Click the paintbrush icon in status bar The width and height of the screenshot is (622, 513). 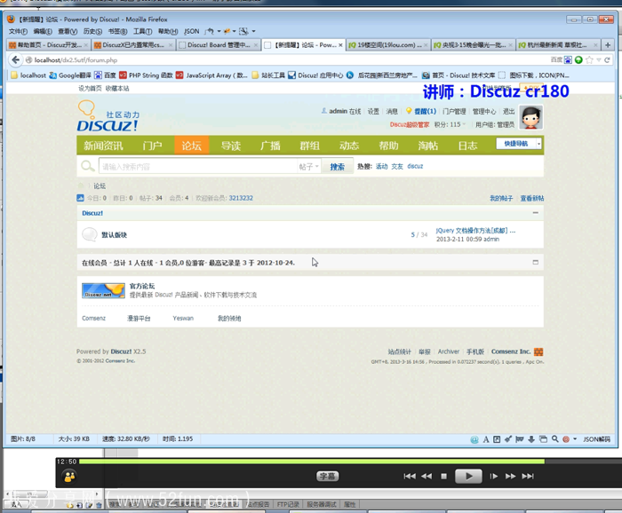click(508, 439)
